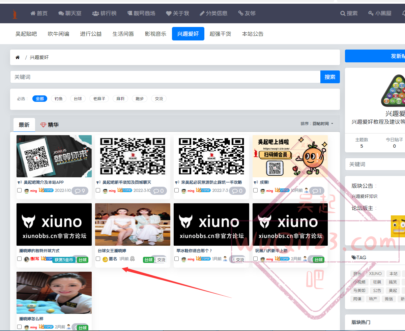This screenshot has width=405, height=331.
Task: Click the TAG label icon
Action: (354, 258)
